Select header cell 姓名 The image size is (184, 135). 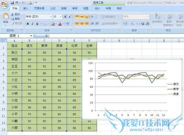tap(14, 46)
